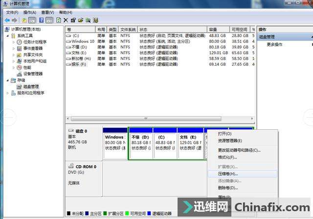This screenshot has height=219, width=313.
Task: Open the 操作(A) menu
Action: [30, 13]
